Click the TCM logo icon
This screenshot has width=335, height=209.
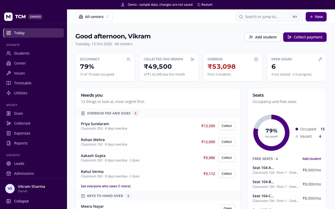point(8,17)
